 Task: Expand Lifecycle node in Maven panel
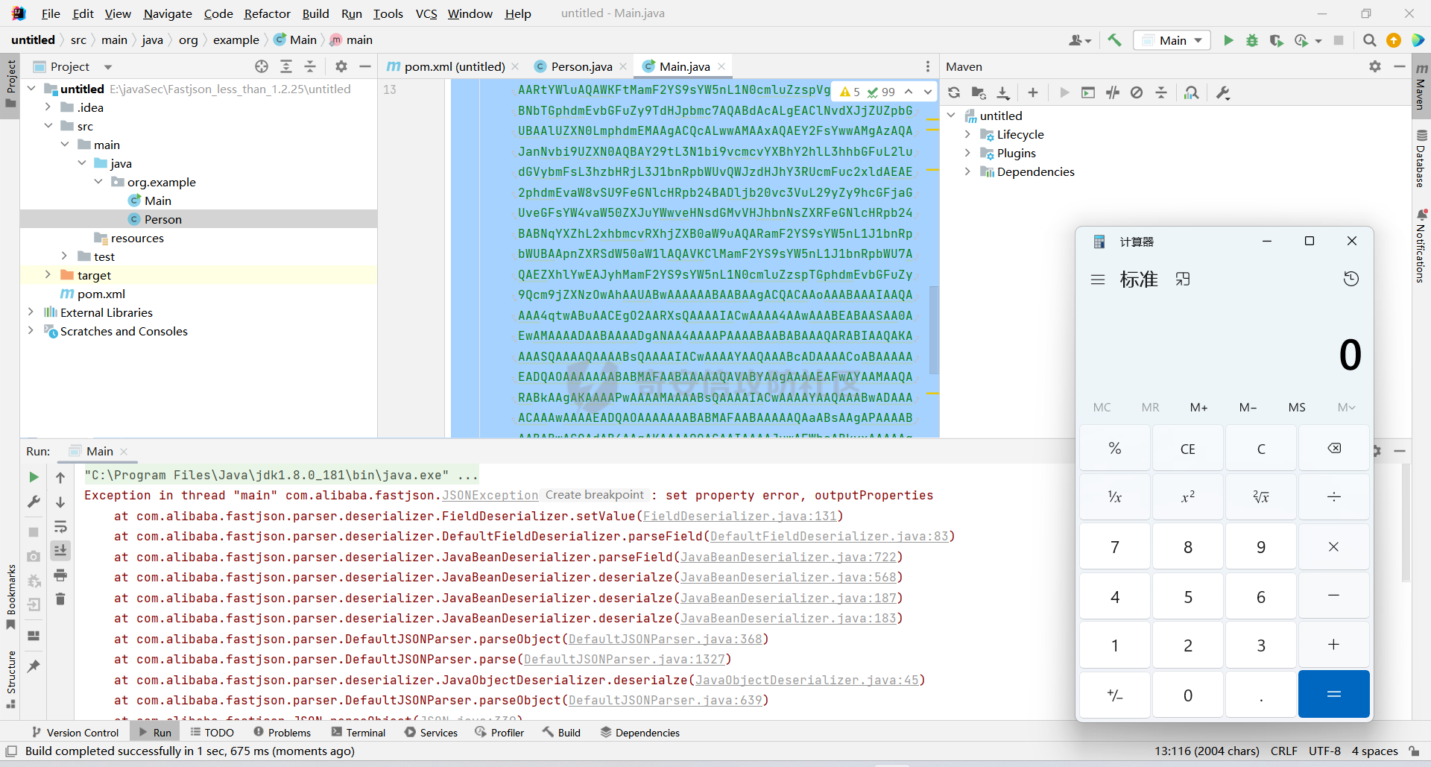[x=967, y=134]
